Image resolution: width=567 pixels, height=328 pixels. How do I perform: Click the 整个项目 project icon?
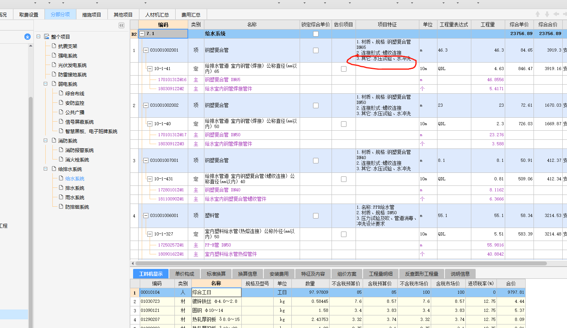[47, 37]
